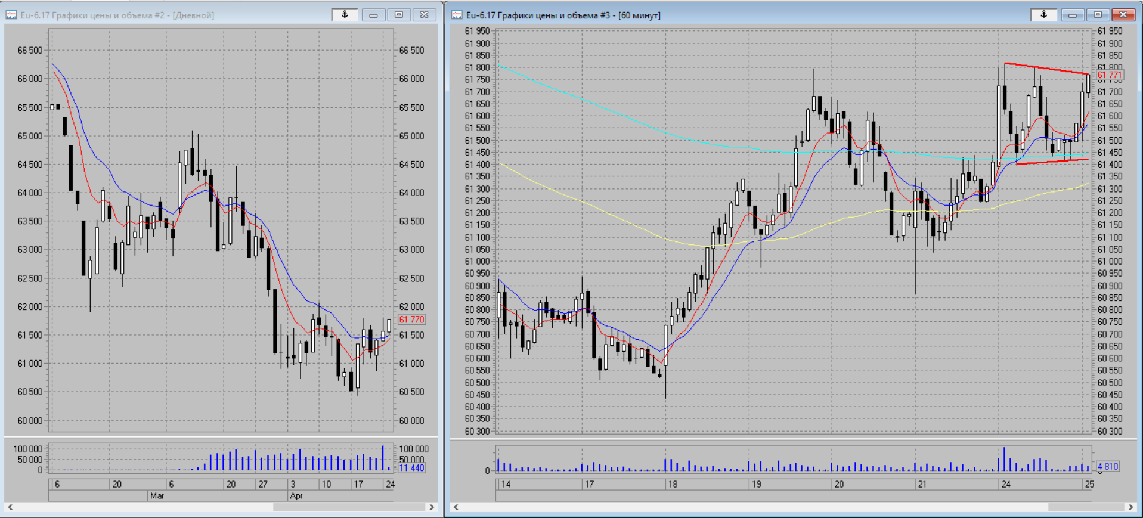Click the 4 810 volume label on the 60-minute chart
The image size is (1143, 518).
coord(1108,466)
